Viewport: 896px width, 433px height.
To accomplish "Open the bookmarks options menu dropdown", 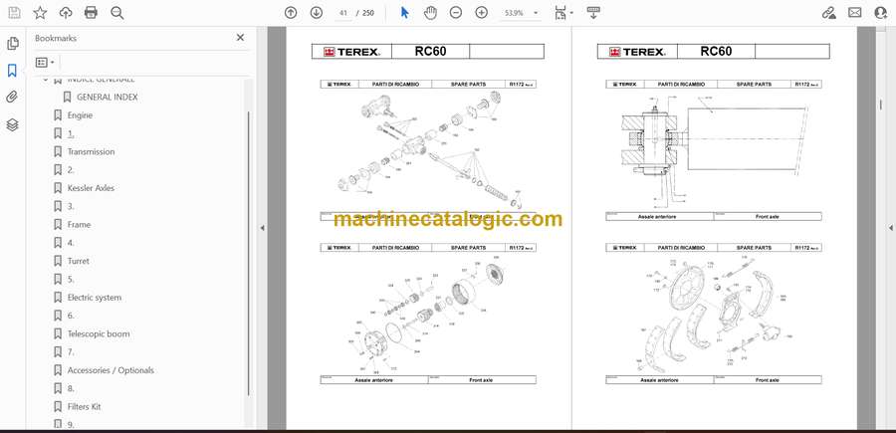I will point(45,63).
